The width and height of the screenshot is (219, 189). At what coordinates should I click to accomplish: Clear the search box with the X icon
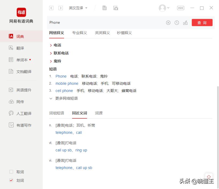(x=168, y=23)
